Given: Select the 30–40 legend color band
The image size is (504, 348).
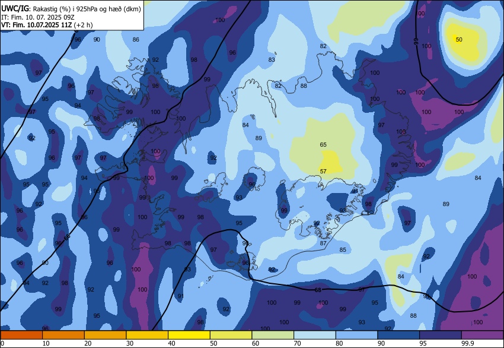Looking at the screenshot, I should (x=147, y=335).
